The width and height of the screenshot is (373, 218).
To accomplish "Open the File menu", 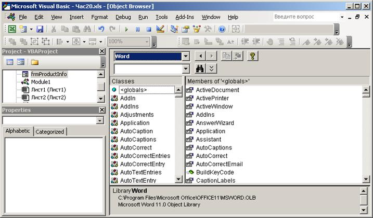I will tap(23, 17).
